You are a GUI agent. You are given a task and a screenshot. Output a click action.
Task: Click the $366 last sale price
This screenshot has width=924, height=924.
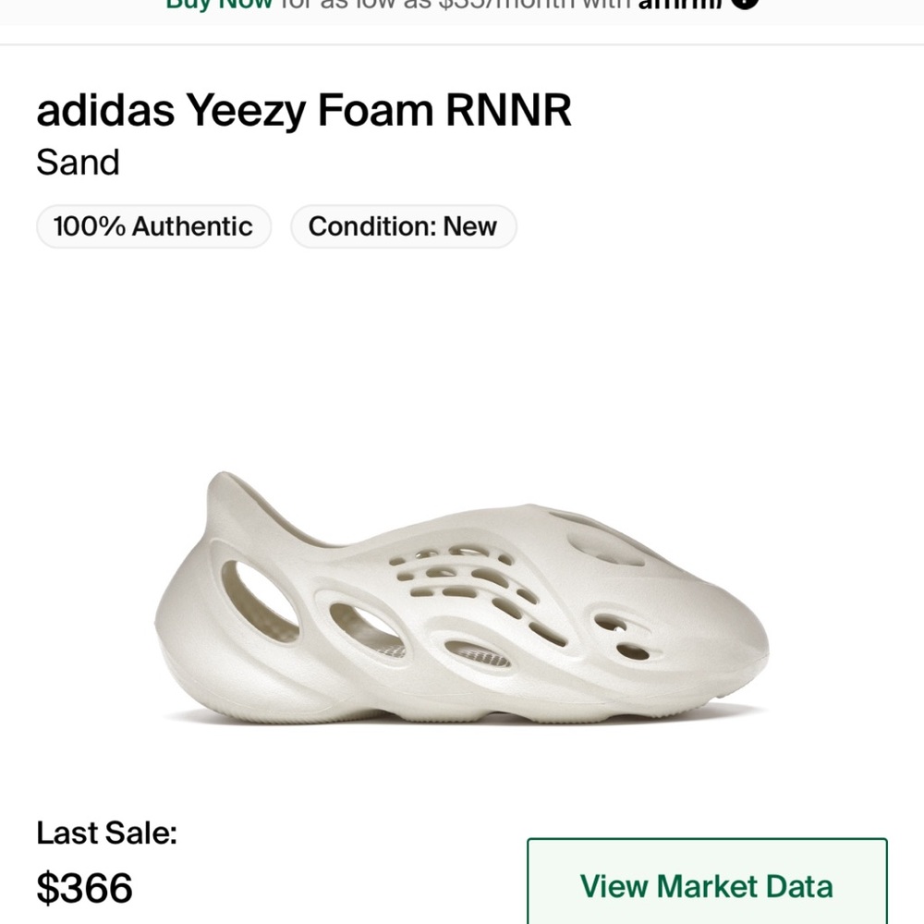coord(85,890)
